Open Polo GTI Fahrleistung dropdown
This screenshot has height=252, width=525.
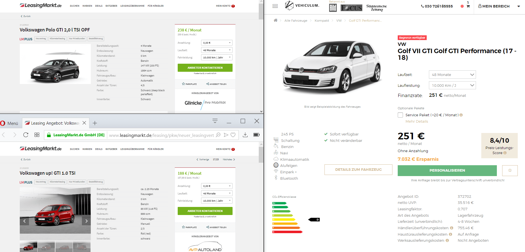click(x=217, y=58)
